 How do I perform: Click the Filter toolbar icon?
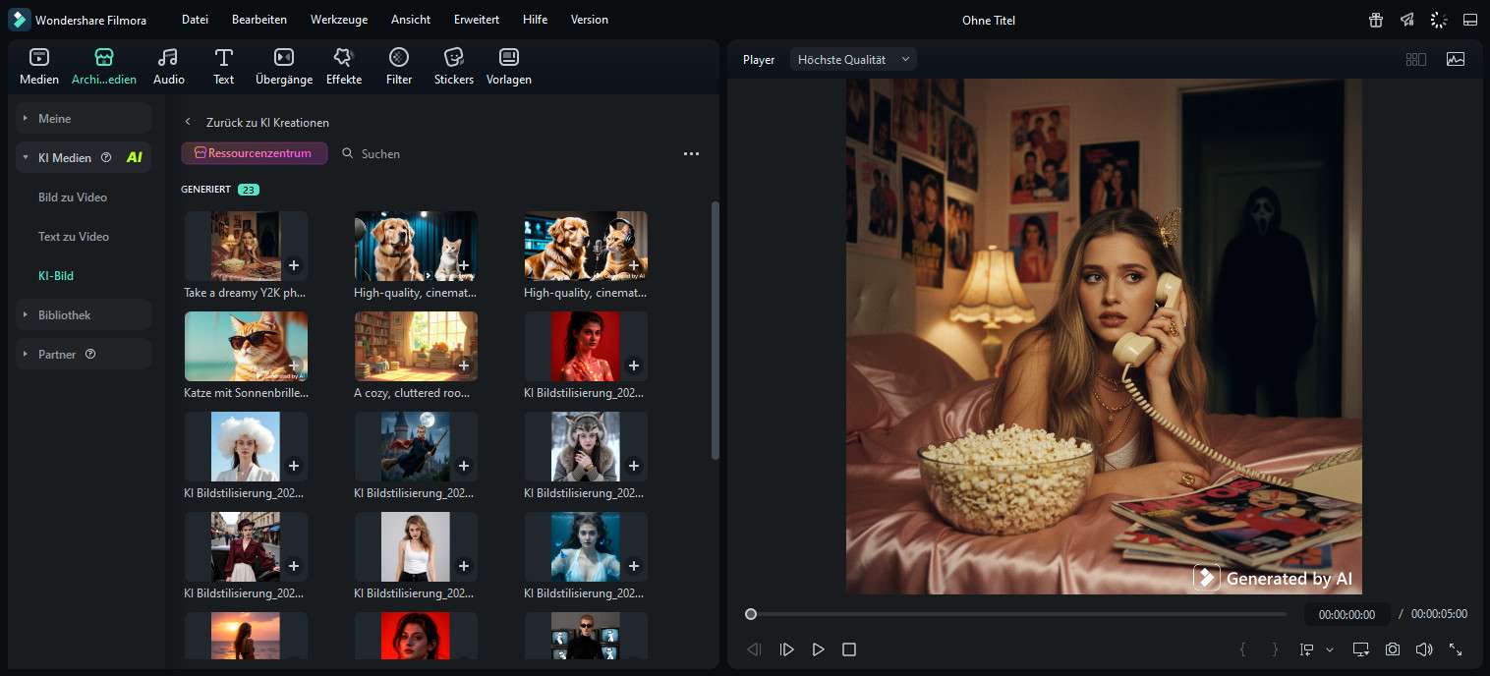pyautogui.click(x=399, y=66)
